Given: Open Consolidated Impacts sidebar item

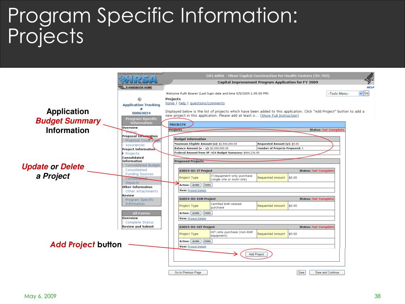Looking at the screenshot, I should pyautogui.click(x=136, y=180).
